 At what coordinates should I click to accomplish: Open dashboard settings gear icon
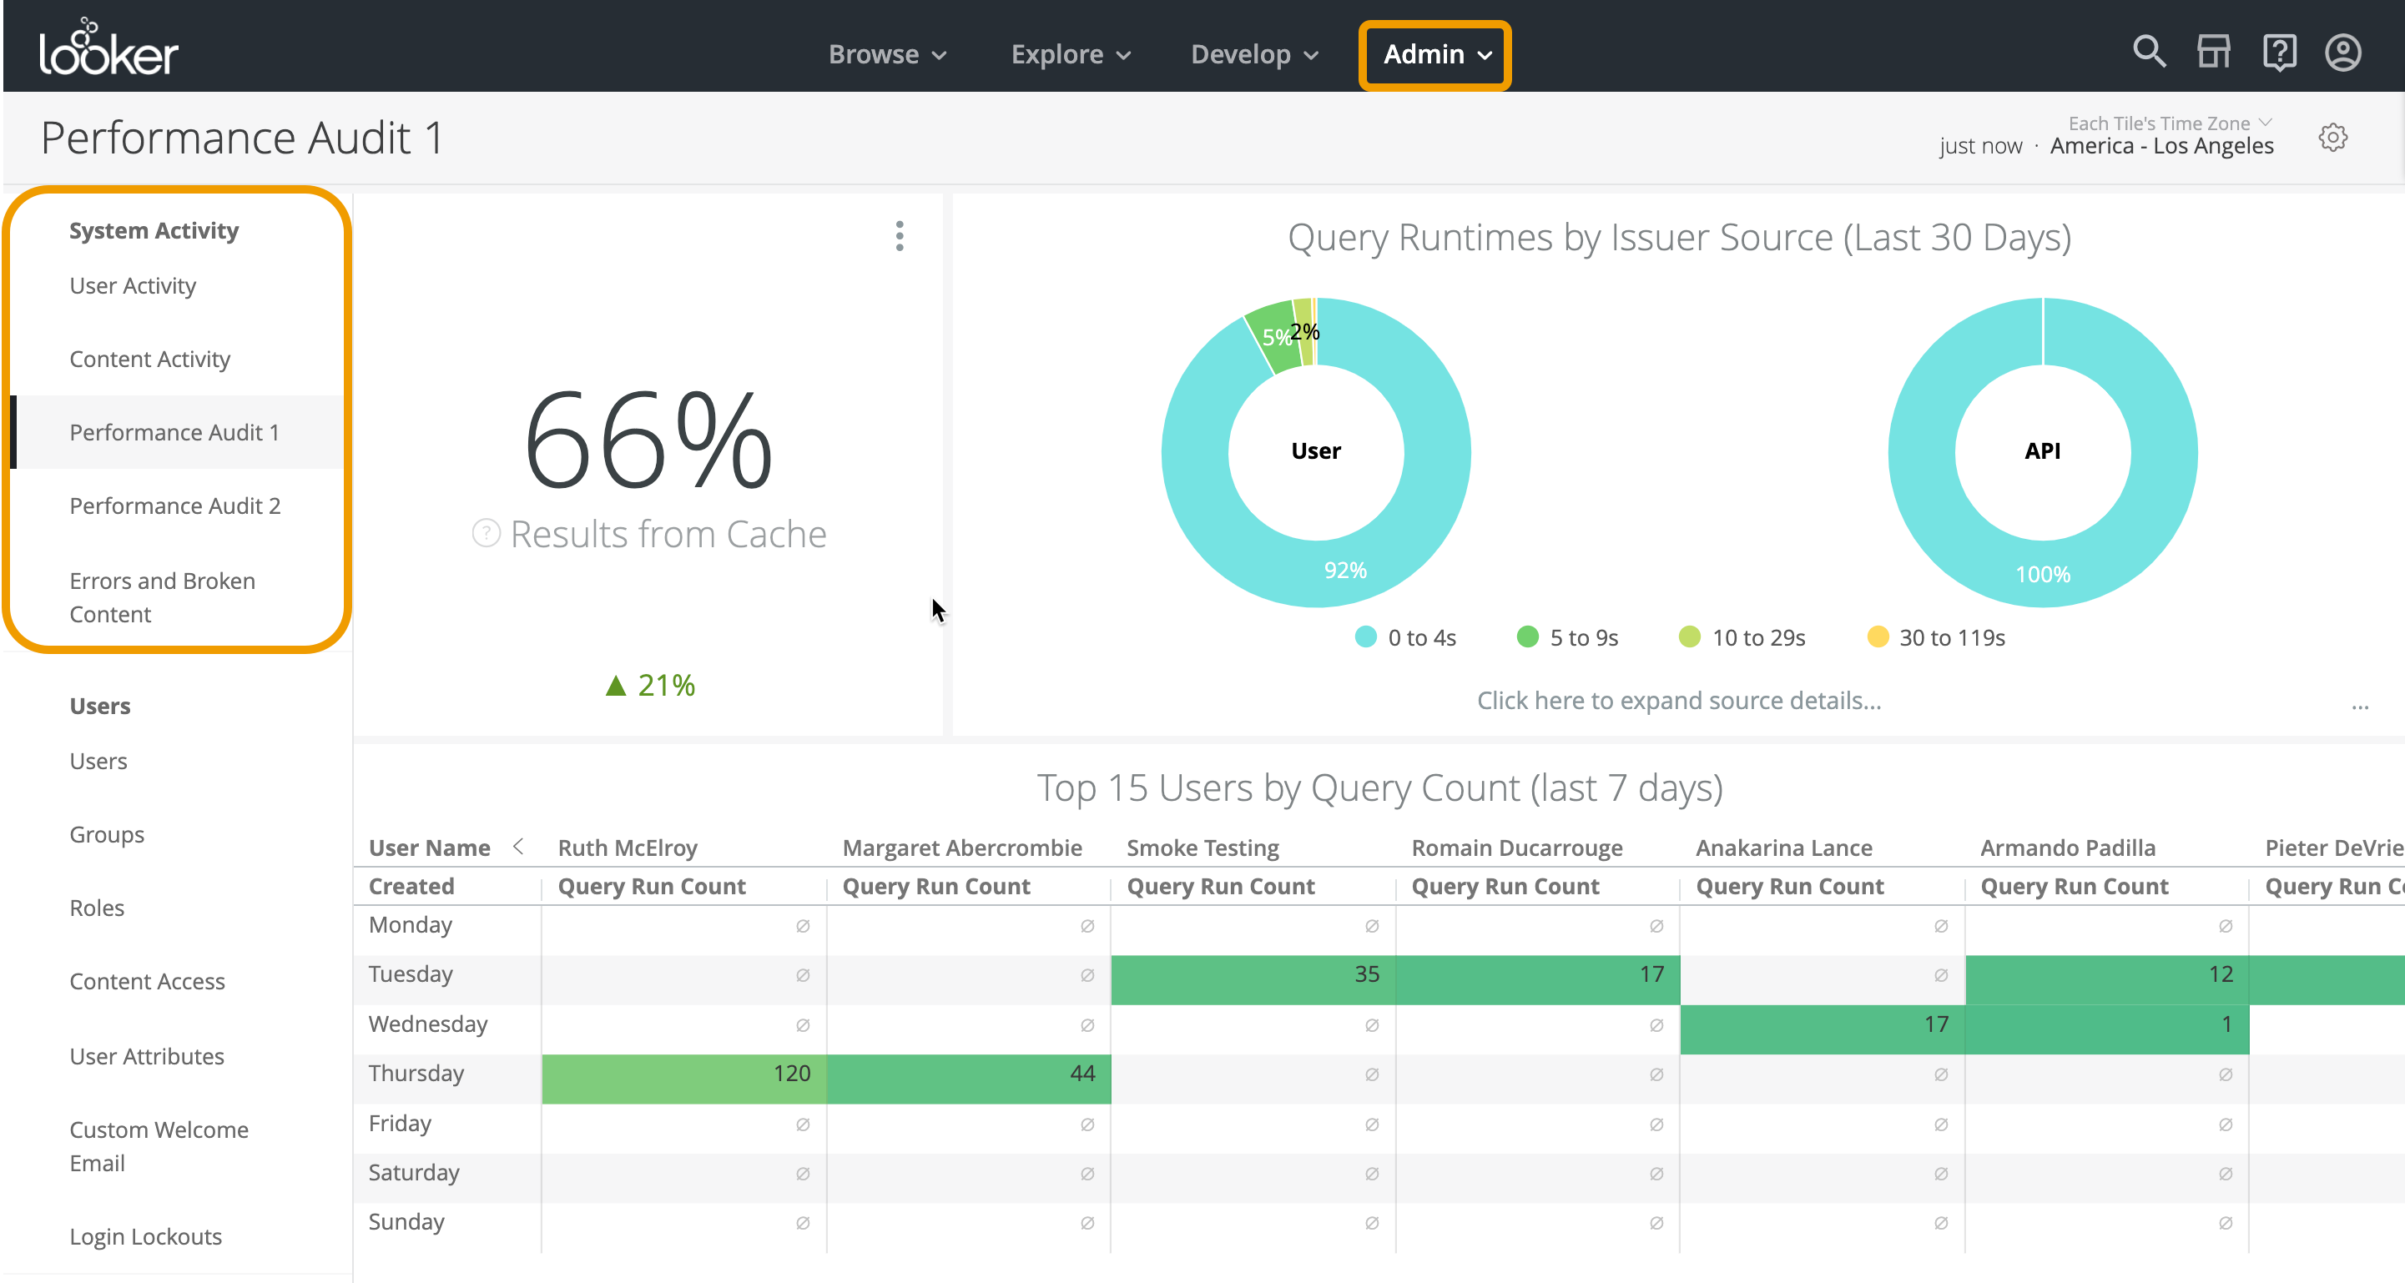[2332, 138]
